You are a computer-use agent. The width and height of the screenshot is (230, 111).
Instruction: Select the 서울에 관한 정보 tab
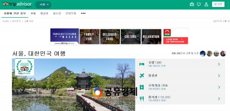(x=15, y=13)
